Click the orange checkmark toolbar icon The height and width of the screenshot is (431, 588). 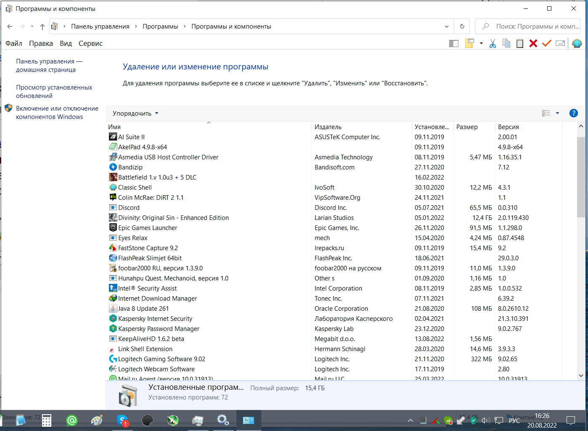tap(547, 43)
